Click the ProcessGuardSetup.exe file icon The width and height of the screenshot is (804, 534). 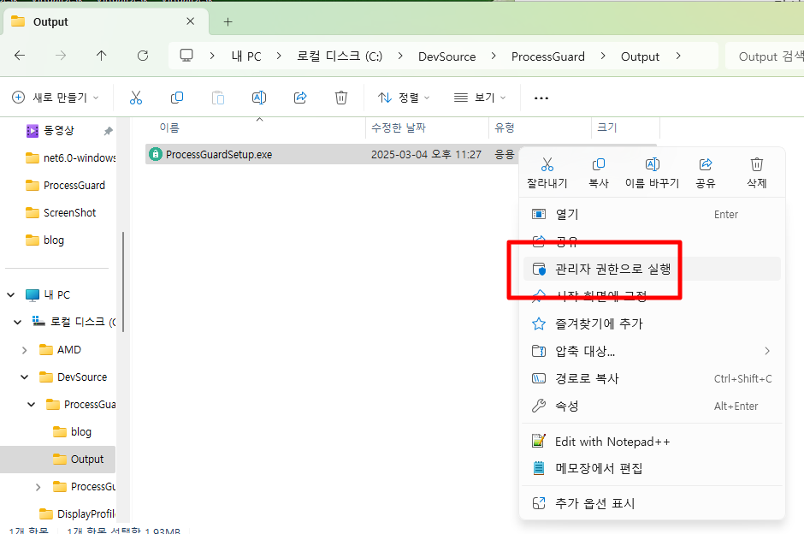click(156, 154)
